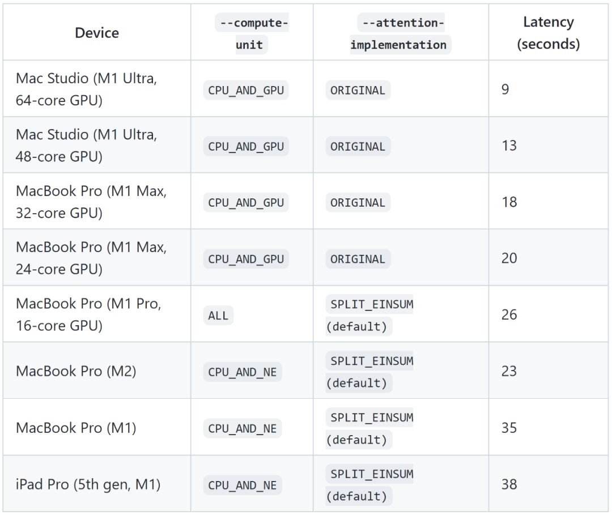Select the iPad Pro (5th gen, M1) cell

point(88,484)
